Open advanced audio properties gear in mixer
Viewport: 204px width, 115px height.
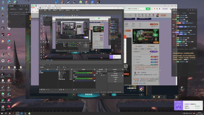click(x=74, y=90)
